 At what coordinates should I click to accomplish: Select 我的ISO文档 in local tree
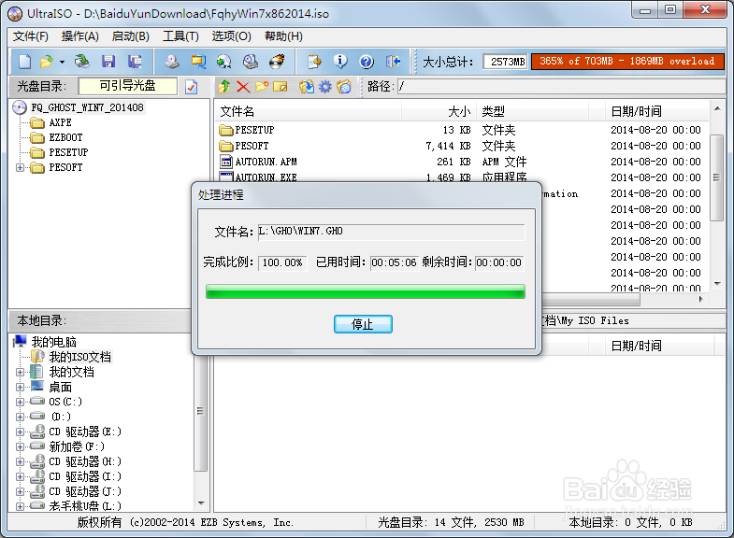(80, 357)
